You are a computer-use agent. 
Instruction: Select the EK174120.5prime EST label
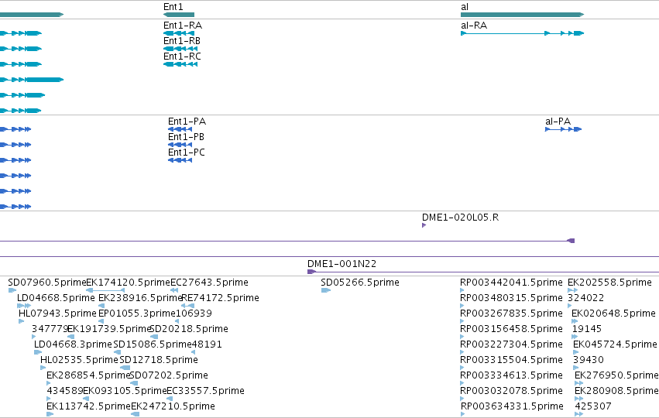coord(128,283)
